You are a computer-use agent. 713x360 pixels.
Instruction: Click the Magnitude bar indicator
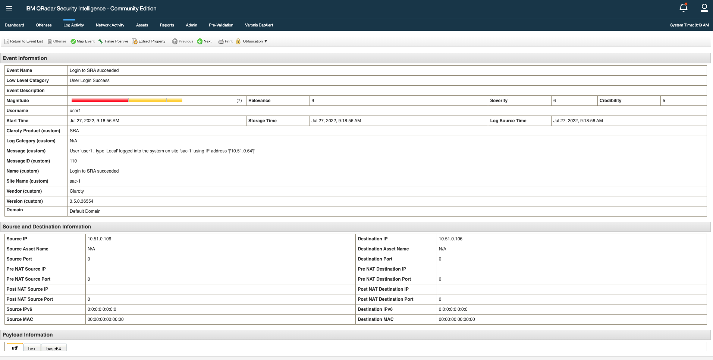coord(127,100)
